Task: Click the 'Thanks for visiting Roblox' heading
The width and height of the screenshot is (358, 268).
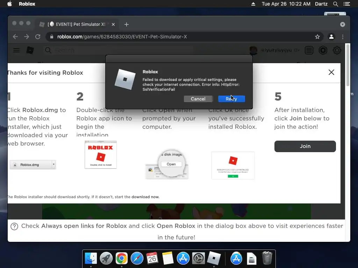Action: click(45, 73)
